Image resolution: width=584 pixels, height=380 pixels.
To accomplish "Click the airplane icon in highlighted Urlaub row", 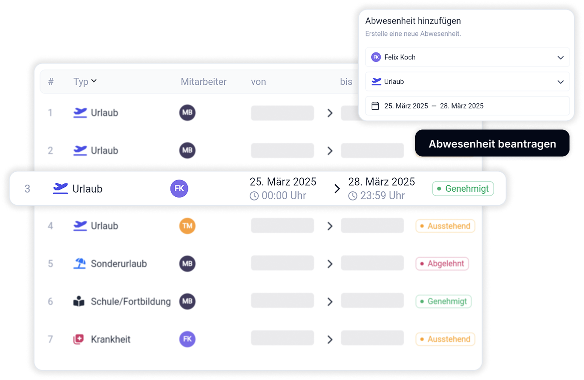I will pos(60,189).
